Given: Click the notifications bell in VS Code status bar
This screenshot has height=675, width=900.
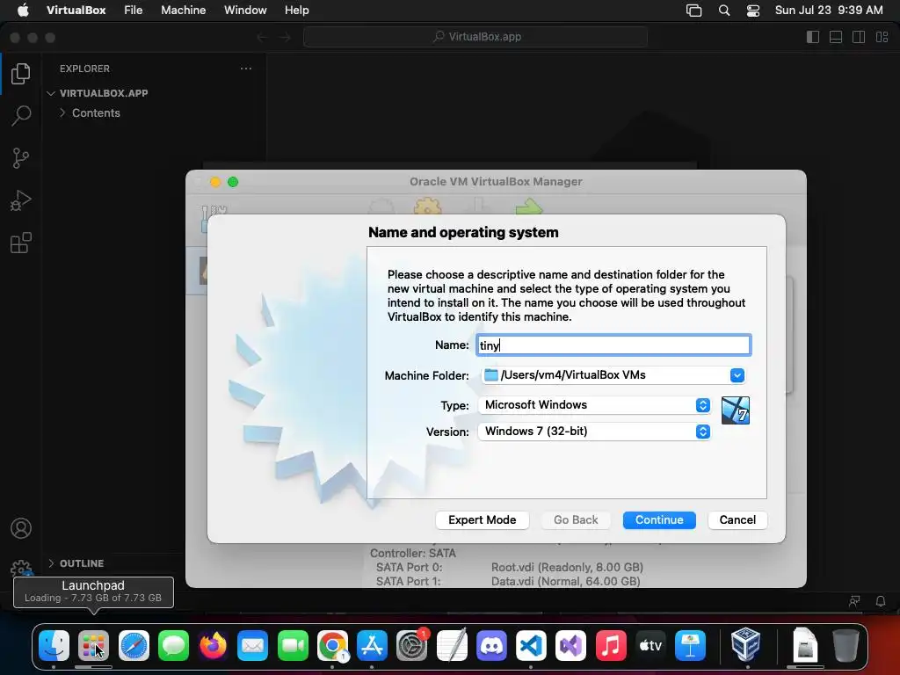Looking at the screenshot, I should 881,601.
